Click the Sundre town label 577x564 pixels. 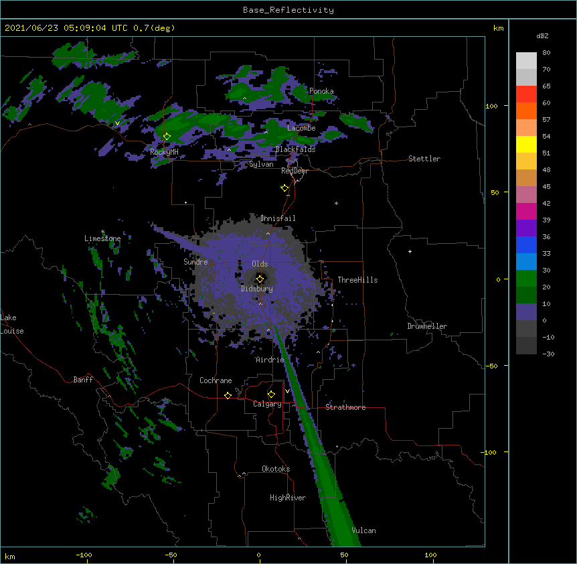click(x=195, y=262)
